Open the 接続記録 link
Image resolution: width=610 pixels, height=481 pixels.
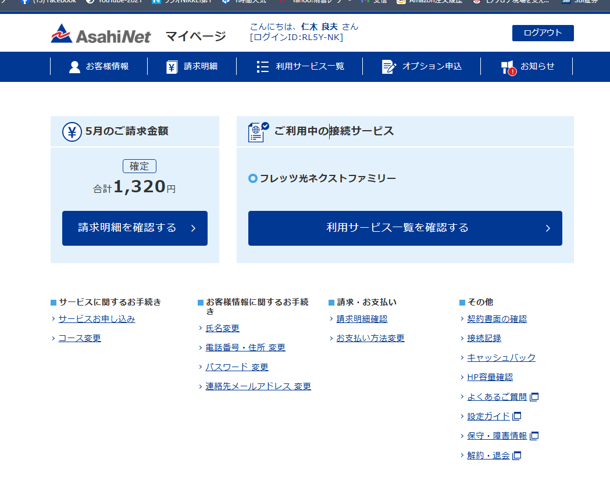(484, 339)
